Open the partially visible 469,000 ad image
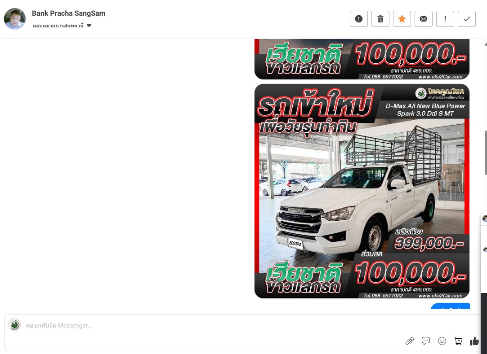This screenshot has width=487, height=354. tap(362, 59)
